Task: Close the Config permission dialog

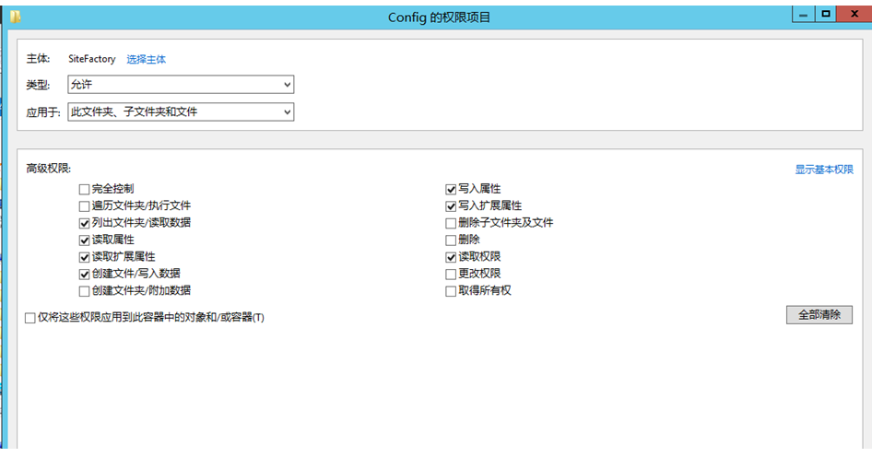Action: [x=854, y=14]
